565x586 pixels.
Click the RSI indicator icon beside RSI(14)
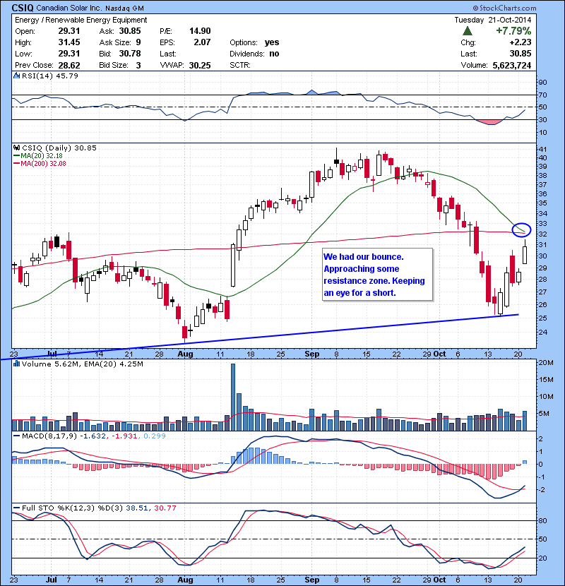(x=16, y=76)
